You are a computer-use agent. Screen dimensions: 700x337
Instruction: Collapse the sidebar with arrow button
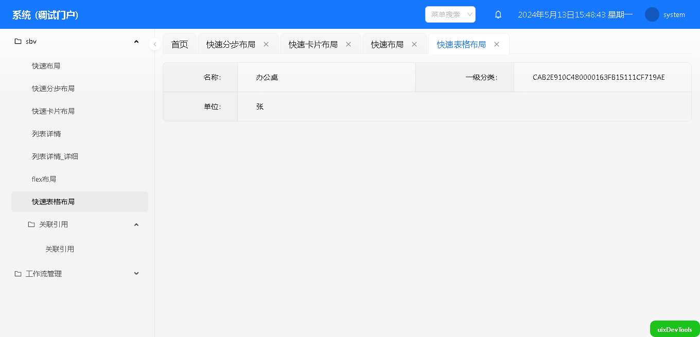(155, 44)
